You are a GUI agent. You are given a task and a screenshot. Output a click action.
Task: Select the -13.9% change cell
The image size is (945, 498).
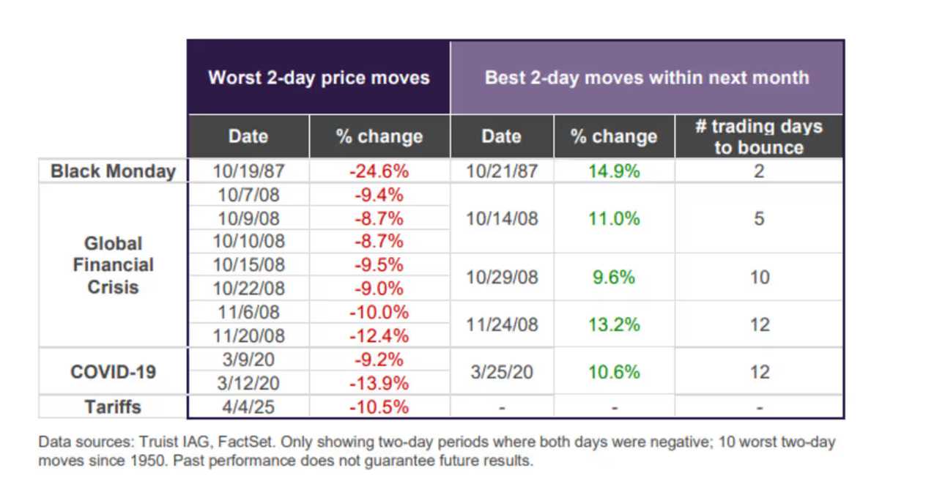pyautogui.click(x=379, y=384)
